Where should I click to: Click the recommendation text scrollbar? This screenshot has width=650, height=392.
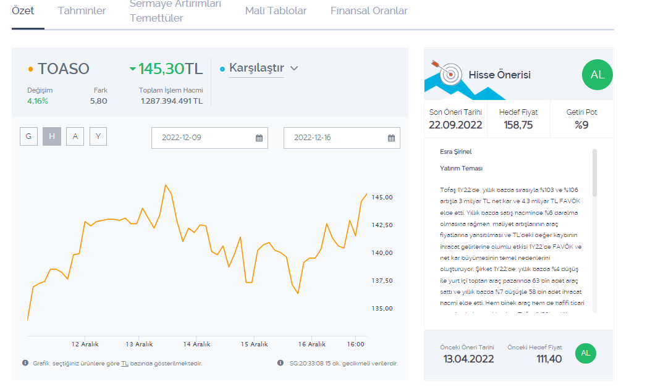(x=594, y=173)
